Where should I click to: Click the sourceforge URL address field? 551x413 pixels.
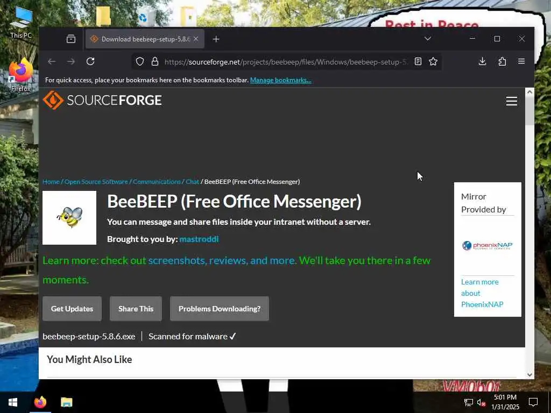click(x=286, y=62)
